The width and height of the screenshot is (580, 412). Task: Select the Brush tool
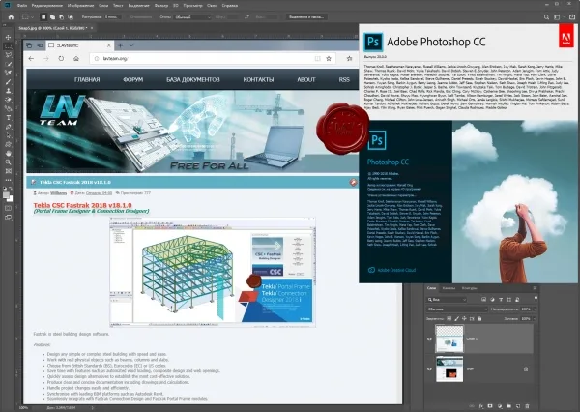pyautogui.click(x=8, y=82)
